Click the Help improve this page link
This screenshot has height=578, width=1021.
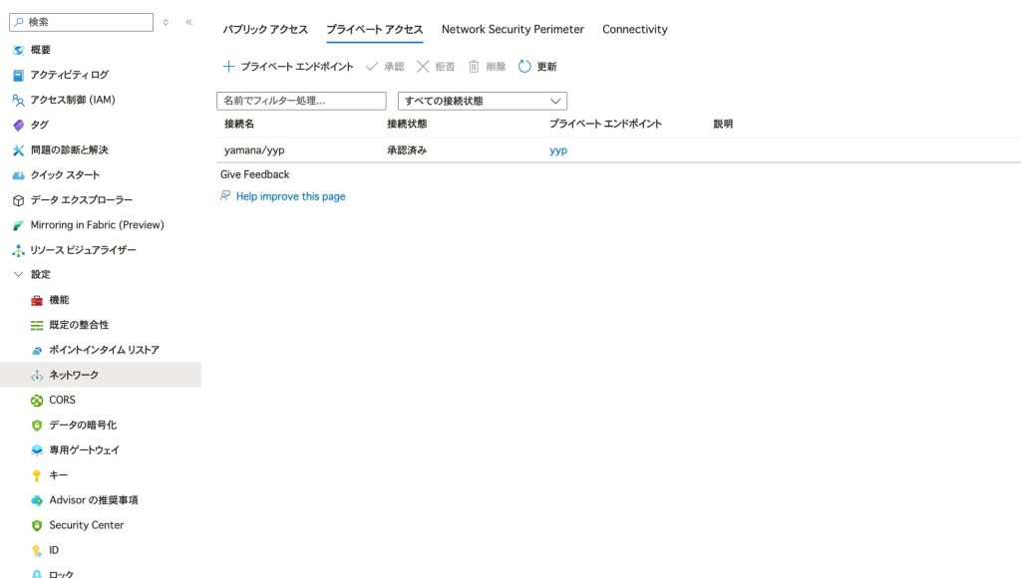coord(290,196)
